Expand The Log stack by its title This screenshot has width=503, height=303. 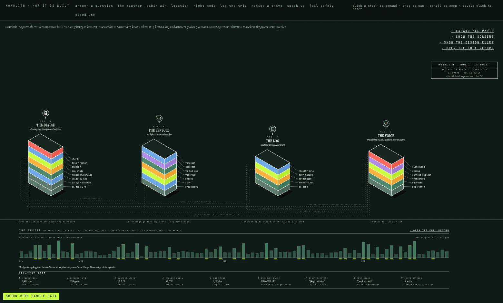(x=272, y=141)
